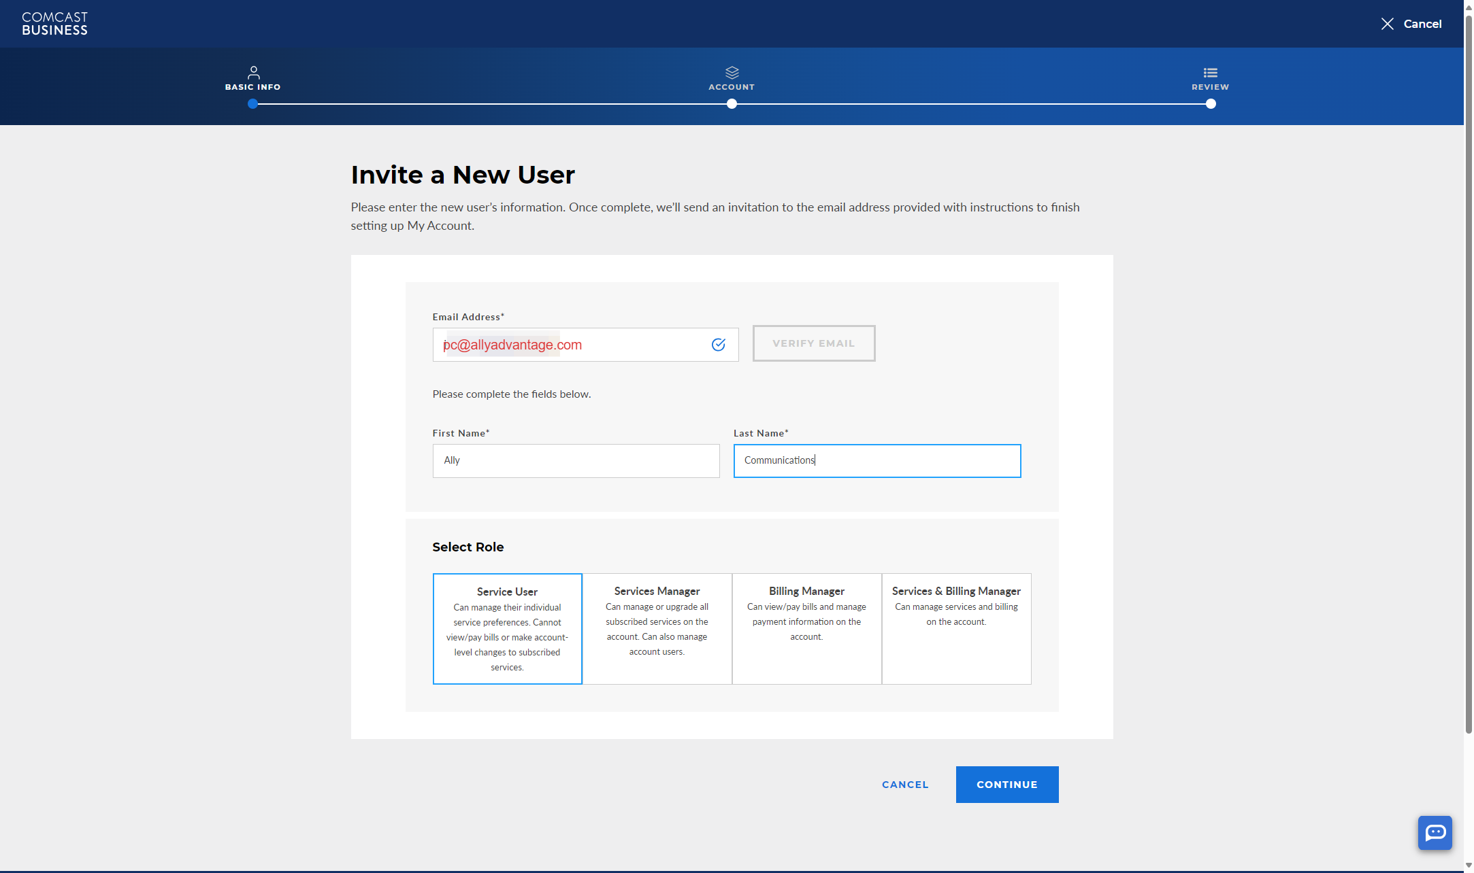1474x873 pixels.
Task: Focus the Last Name field
Action: click(877, 460)
